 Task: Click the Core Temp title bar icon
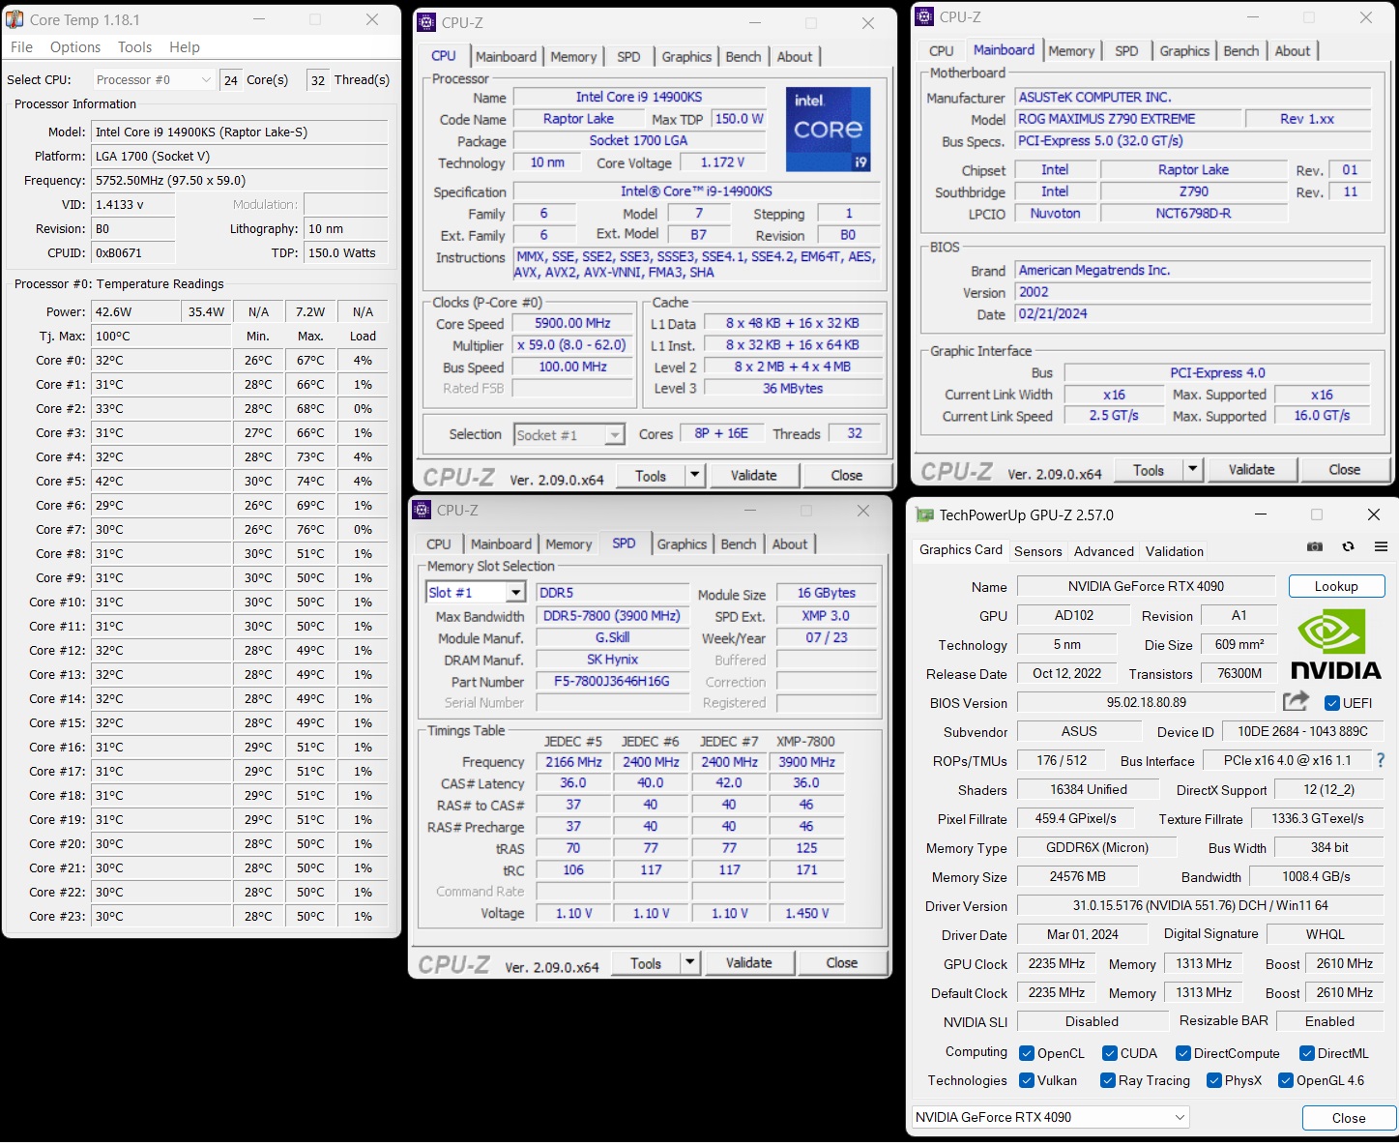[x=15, y=19]
